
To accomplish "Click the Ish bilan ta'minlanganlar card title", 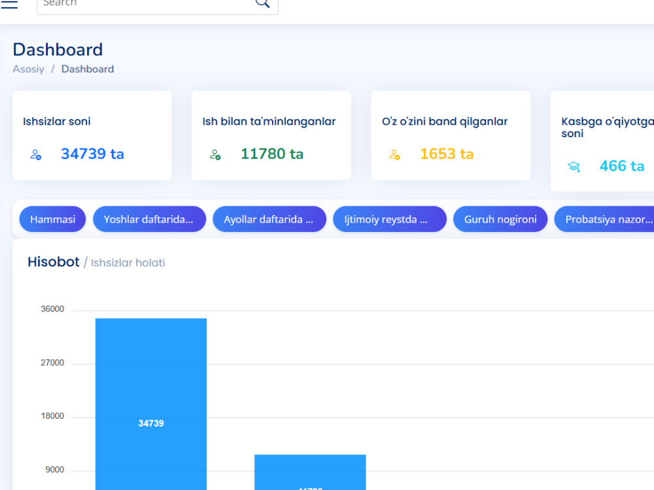I will pos(269,122).
